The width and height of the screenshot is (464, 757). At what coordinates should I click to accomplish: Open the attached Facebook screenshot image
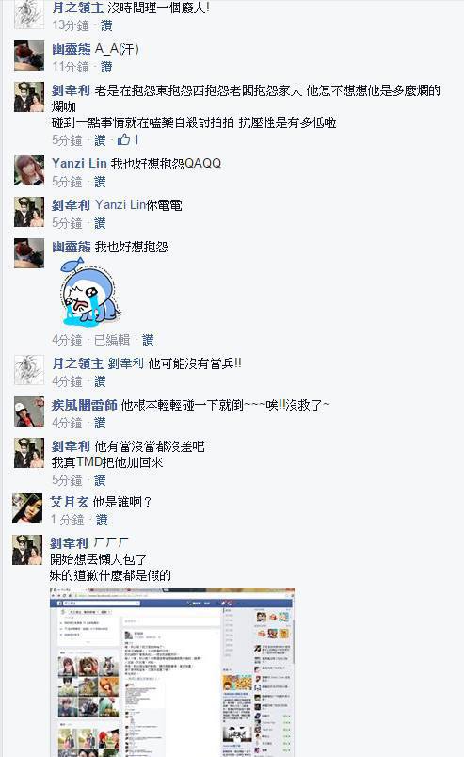coord(172,672)
